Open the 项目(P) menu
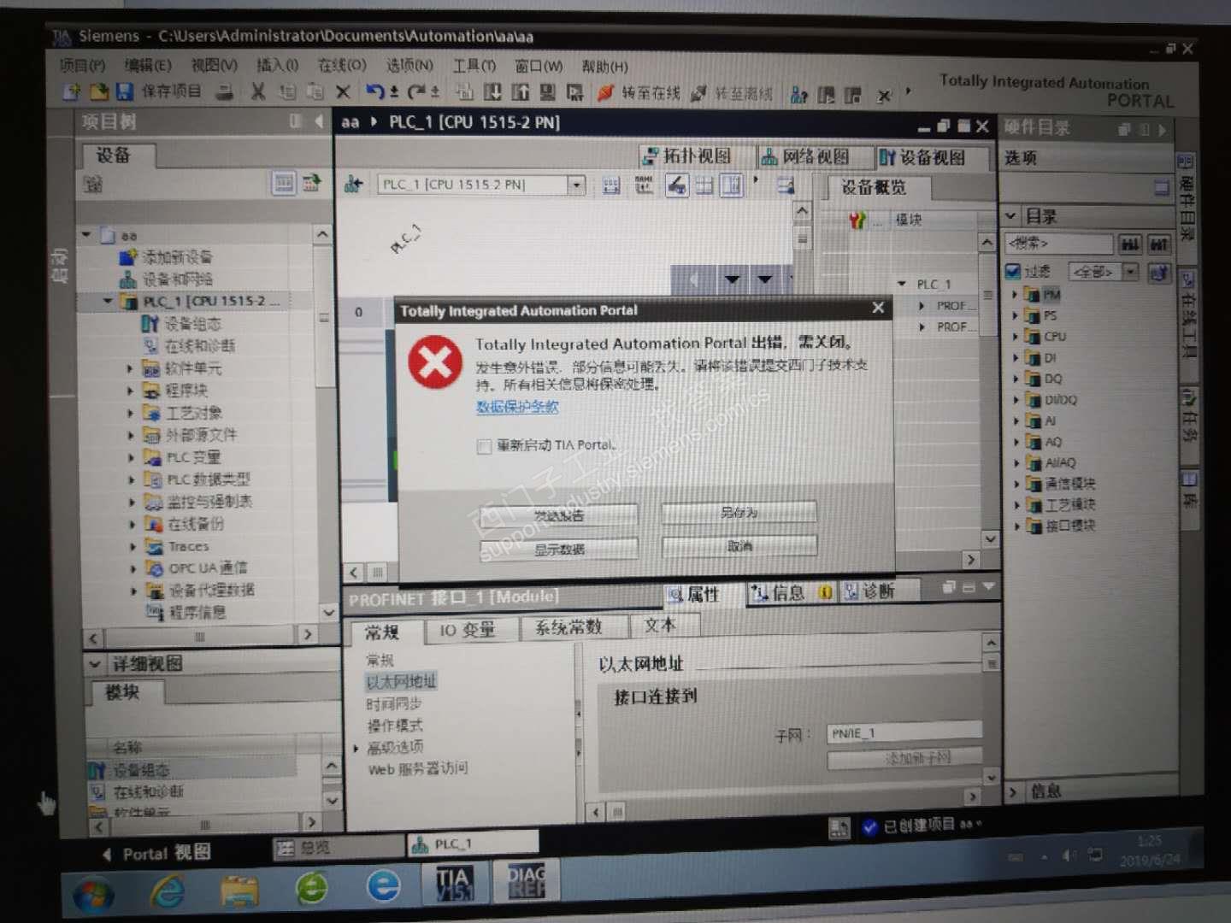The image size is (1231, 923). (82, 65)
